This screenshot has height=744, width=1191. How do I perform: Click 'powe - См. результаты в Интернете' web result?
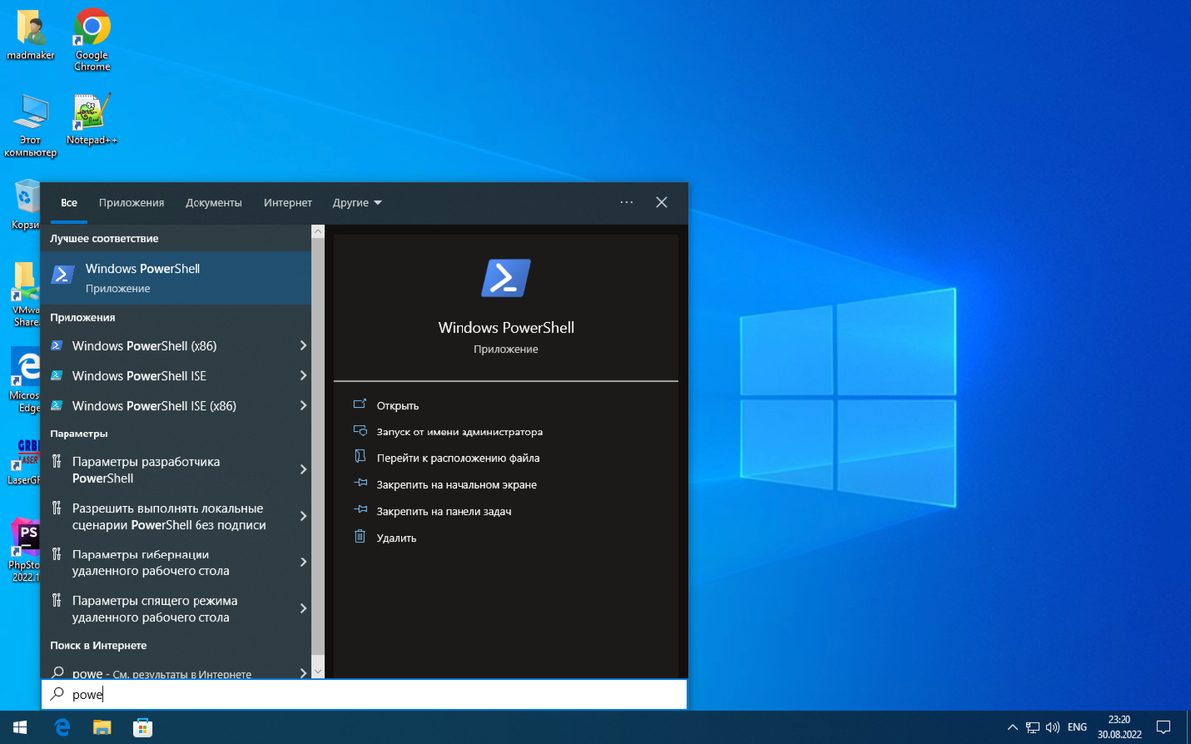click(x=175, y=672)
